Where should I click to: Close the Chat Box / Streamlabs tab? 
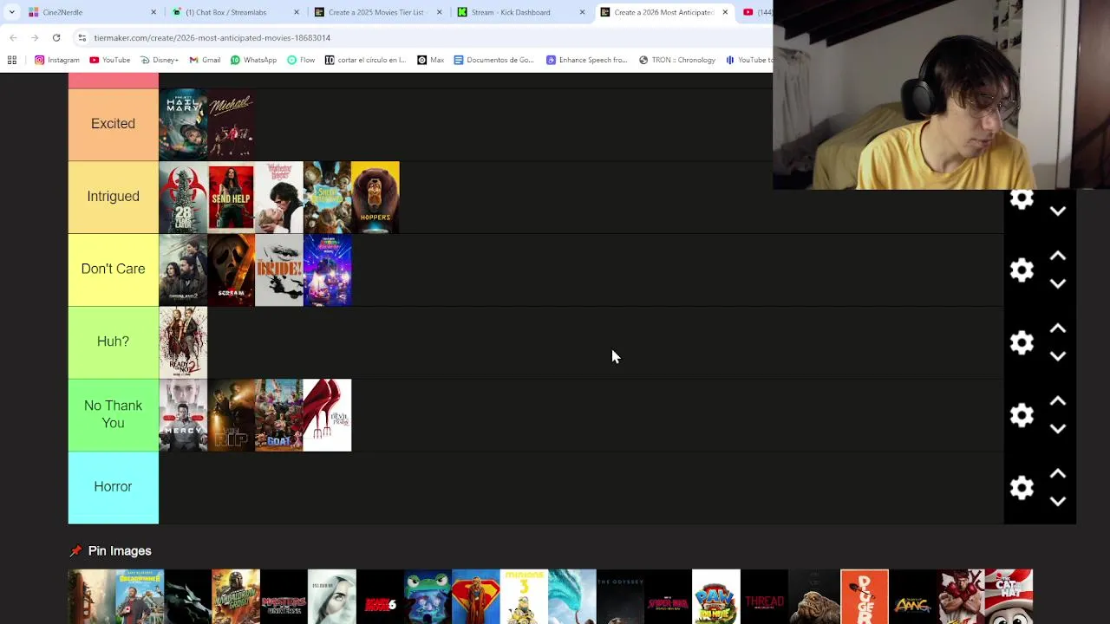coord(297,12)
